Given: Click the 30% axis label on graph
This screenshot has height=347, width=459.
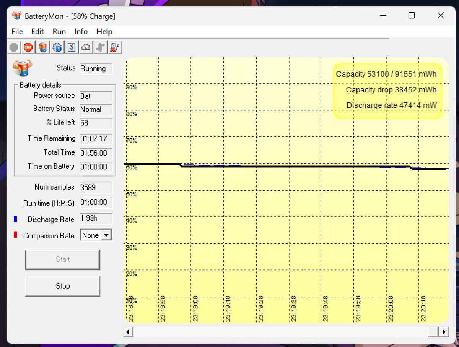Looking at the screenshot, I should click(x=131, y=247).
